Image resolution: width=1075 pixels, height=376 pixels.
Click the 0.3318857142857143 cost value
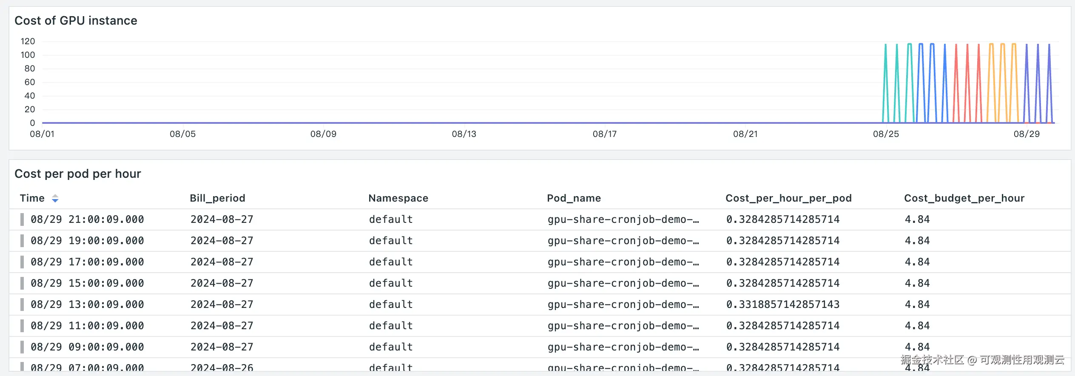(x=782, y=305)
